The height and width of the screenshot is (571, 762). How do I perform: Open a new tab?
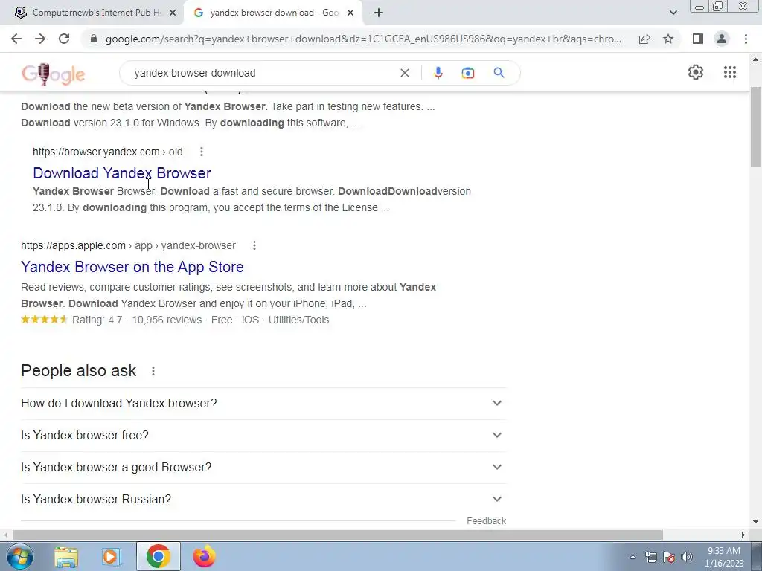(379, 13)
